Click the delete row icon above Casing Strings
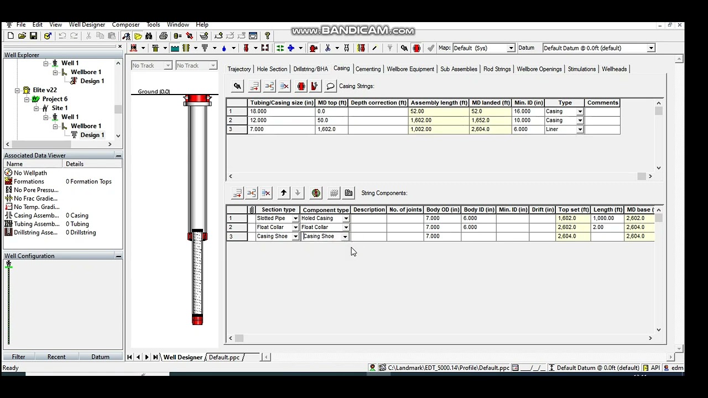The image size is (708, 398). [284, 86]
